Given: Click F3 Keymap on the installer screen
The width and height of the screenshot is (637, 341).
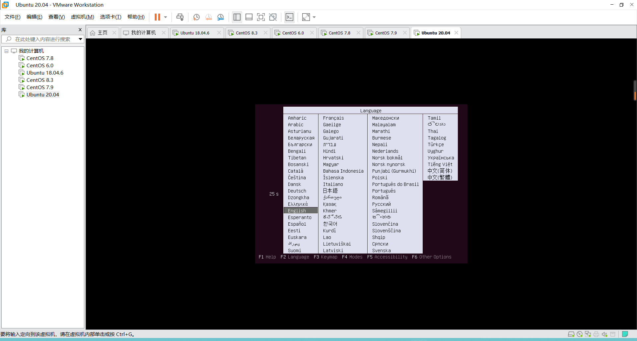Looking at the screenshot, I should (x=325, y=257).
